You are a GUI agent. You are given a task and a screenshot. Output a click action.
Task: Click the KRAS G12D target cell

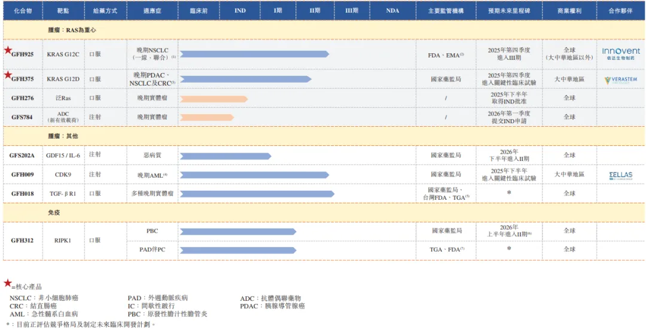click(x=63, y=80)
